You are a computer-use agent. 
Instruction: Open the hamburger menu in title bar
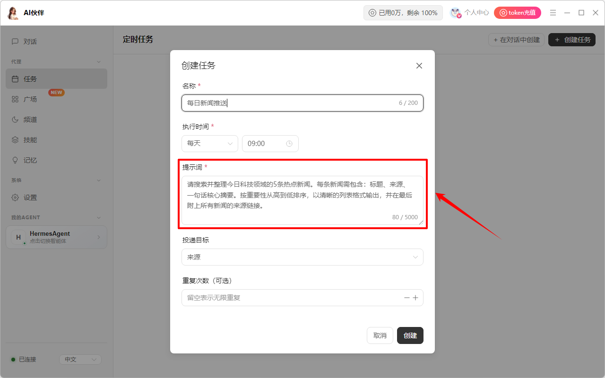[553, 13]
